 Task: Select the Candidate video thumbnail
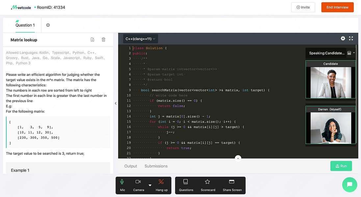(x=330, y=79)
